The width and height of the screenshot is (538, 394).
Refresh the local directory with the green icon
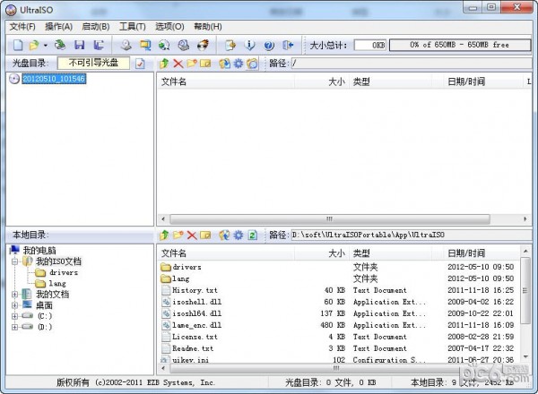coord(252,235)
